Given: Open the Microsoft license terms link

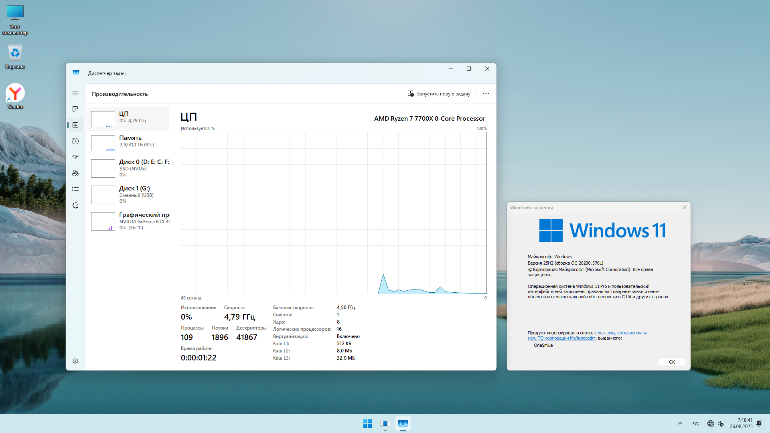Looking at the screenshot, I should [622, 333].
